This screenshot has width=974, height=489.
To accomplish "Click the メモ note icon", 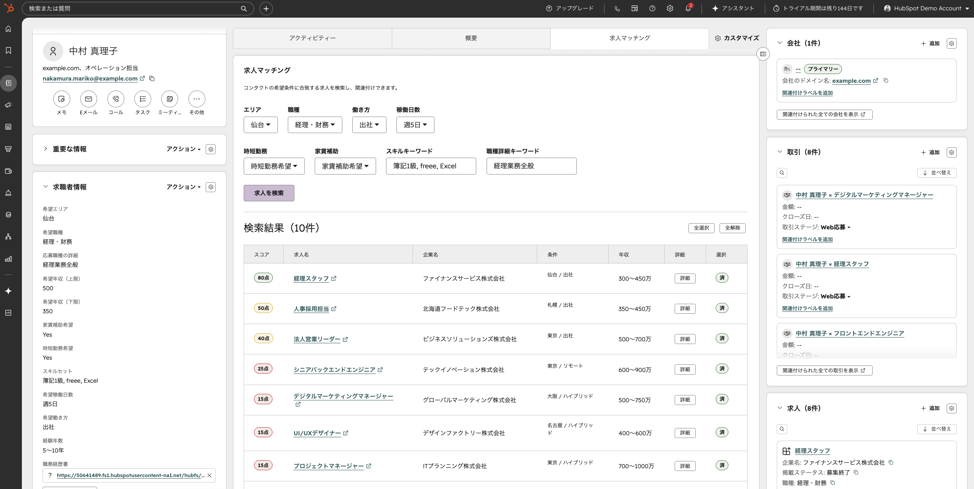I will click(61, 99).
